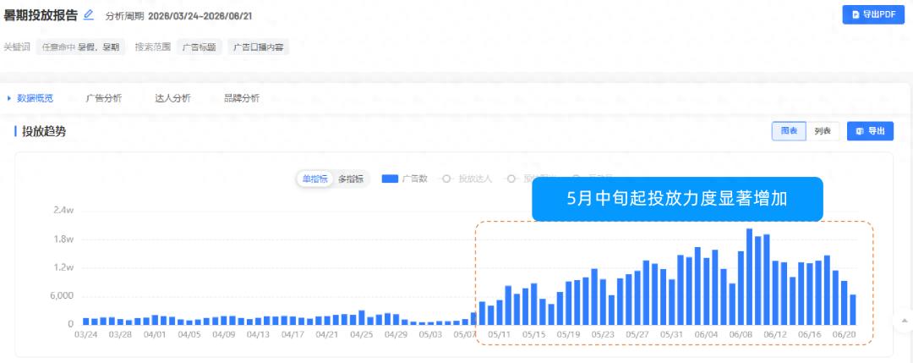Click the 广告标题 search scope tag
The image size is (913, 363).
point(200,47)
